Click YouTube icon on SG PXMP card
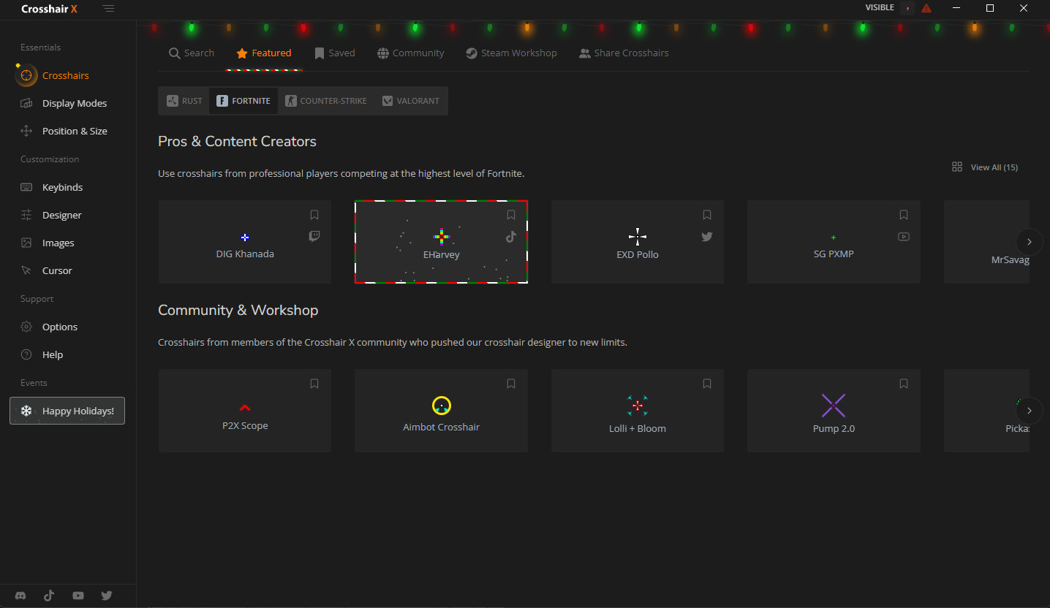 point(904,237)
